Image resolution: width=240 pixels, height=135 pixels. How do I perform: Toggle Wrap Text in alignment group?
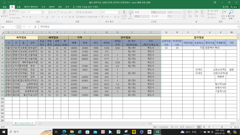(x=84, y=12)
